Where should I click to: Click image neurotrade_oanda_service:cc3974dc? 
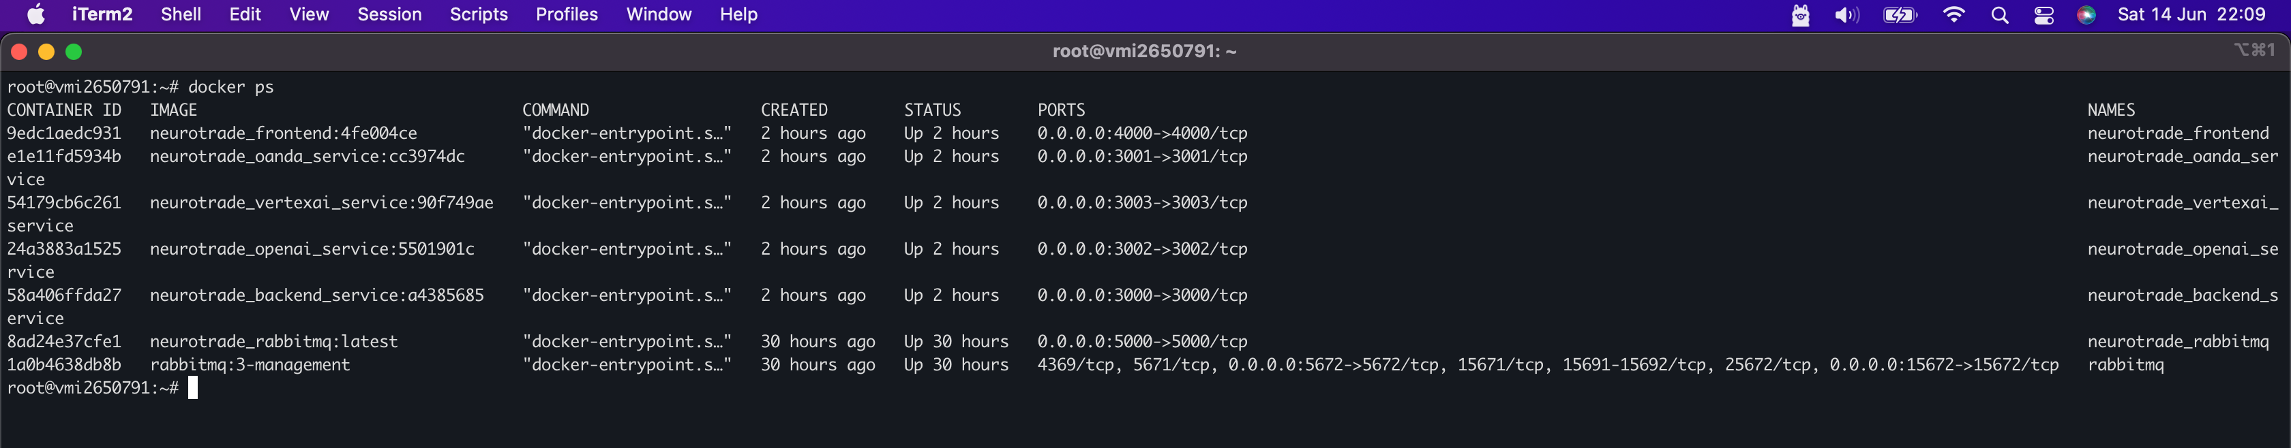click(x=307, y=157)
